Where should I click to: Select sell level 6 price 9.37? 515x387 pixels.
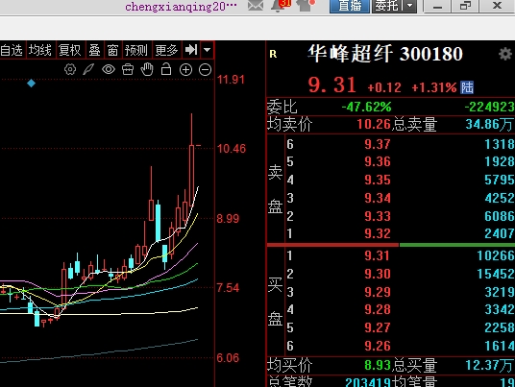tap(378, 144)
